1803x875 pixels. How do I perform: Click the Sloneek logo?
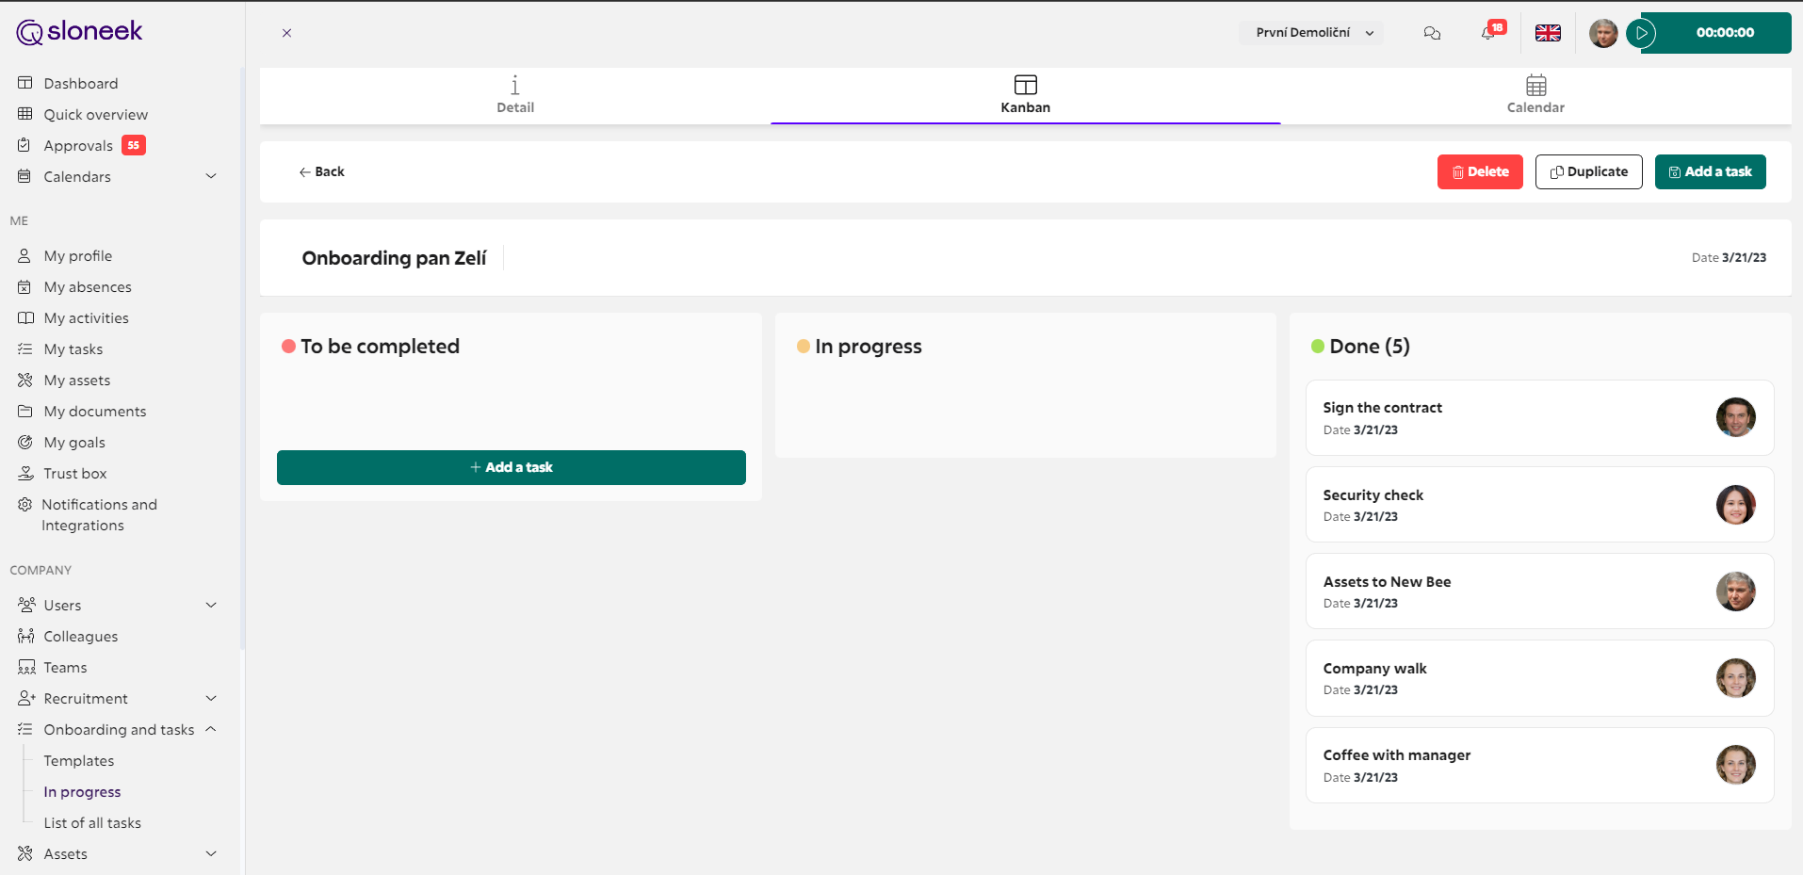pos(79,32)
